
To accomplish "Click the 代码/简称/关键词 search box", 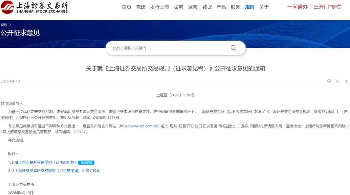I will (146, 48).
